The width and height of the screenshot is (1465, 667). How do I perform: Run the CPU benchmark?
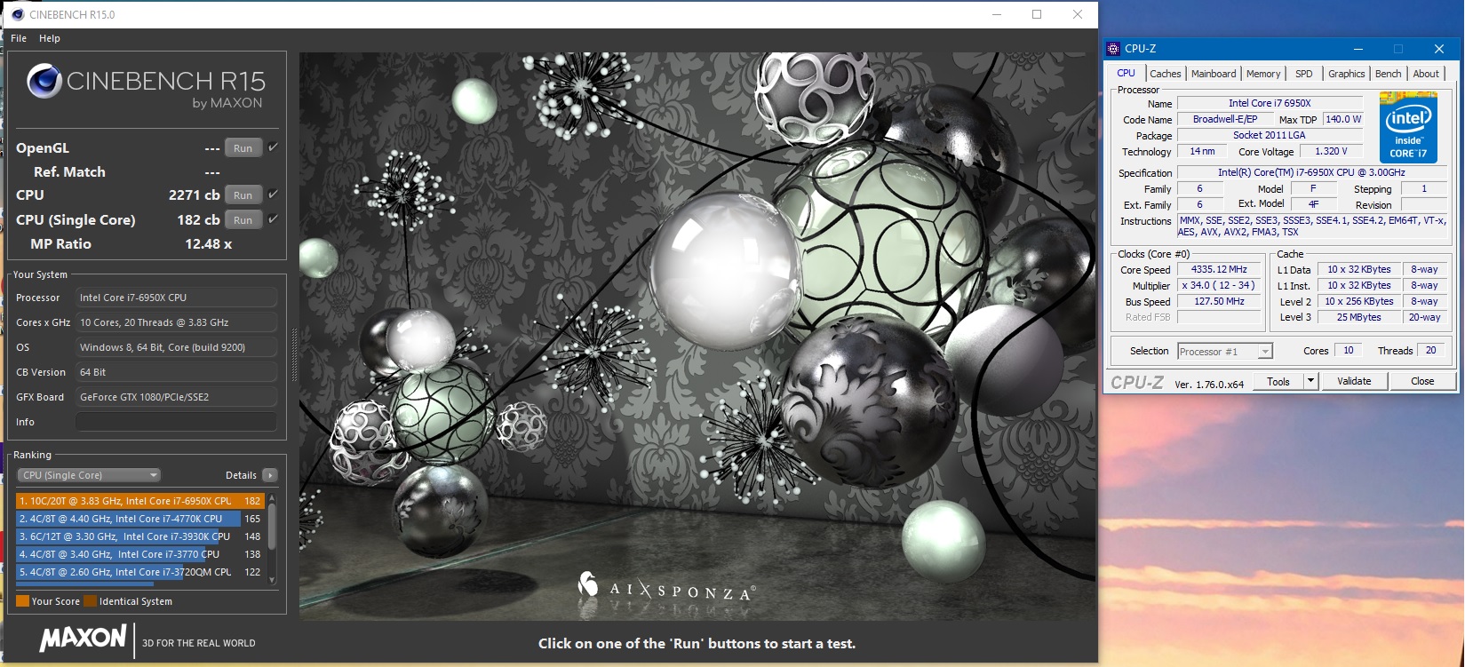[243, 195]
